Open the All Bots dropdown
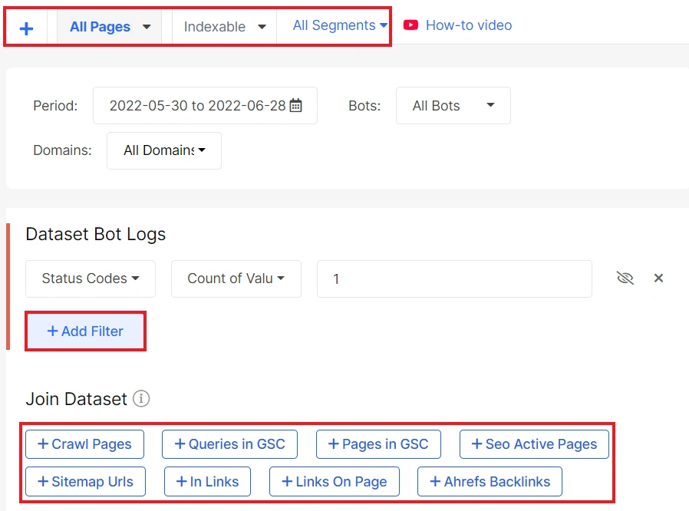 tap(453, 105)
